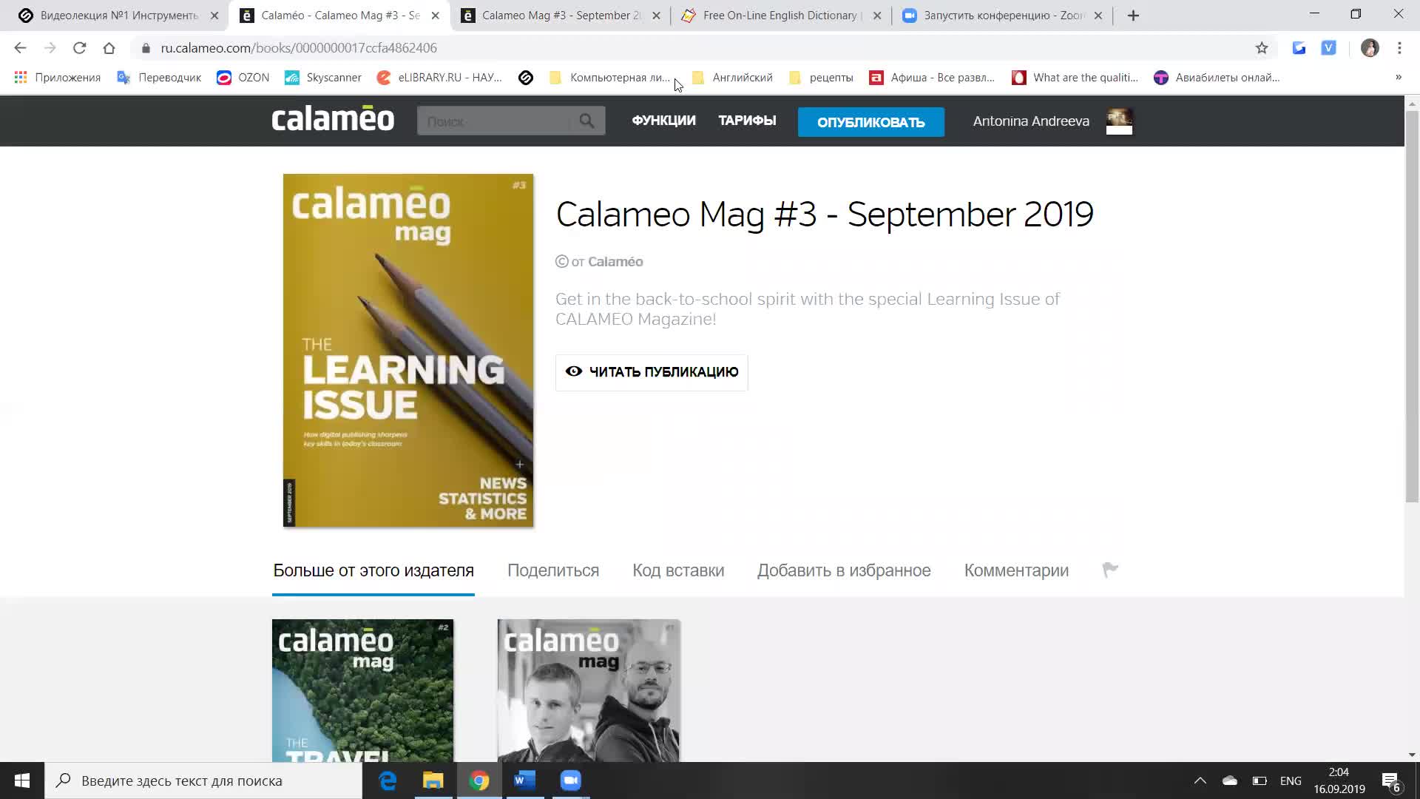
Task: Click the search magnifier icon in header
Action: [586, 121]
